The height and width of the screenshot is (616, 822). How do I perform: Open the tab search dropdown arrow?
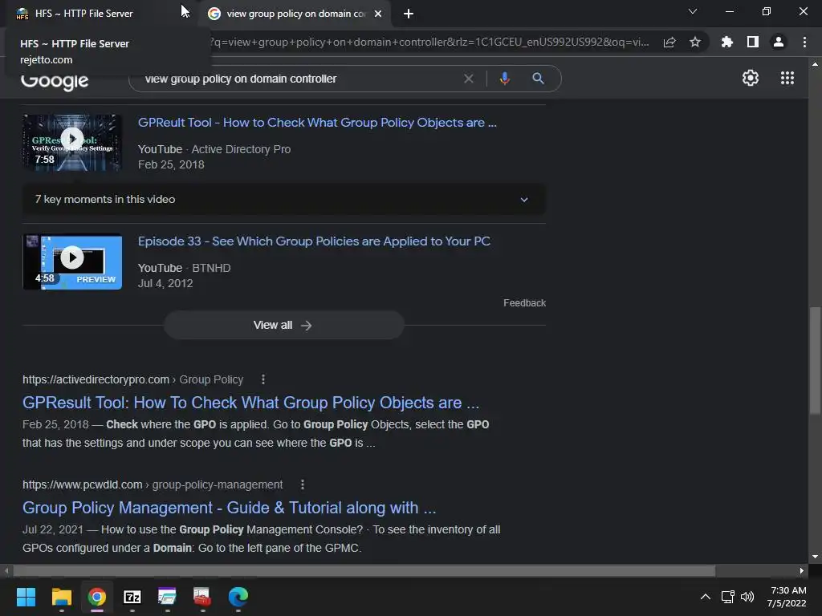click(x=693, y=11)
